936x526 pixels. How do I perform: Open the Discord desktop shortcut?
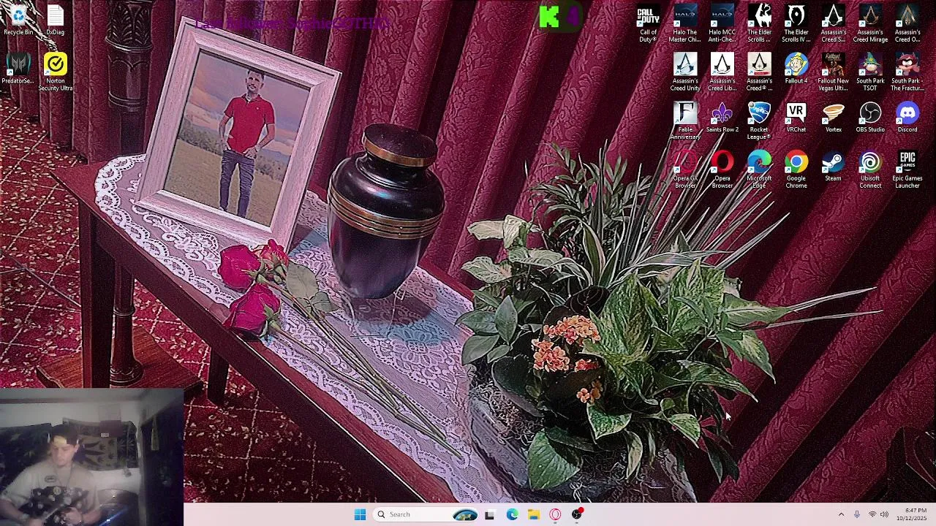(907, 118)
